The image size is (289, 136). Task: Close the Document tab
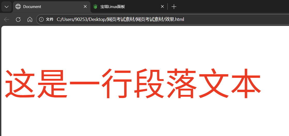(x=85, y=6)
